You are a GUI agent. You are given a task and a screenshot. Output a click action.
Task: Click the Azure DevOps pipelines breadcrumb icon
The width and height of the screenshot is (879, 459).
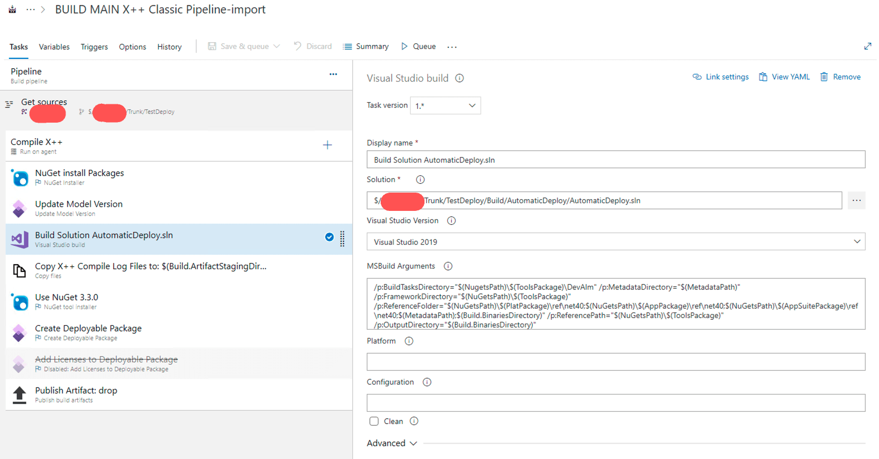[x=12, y=9]
